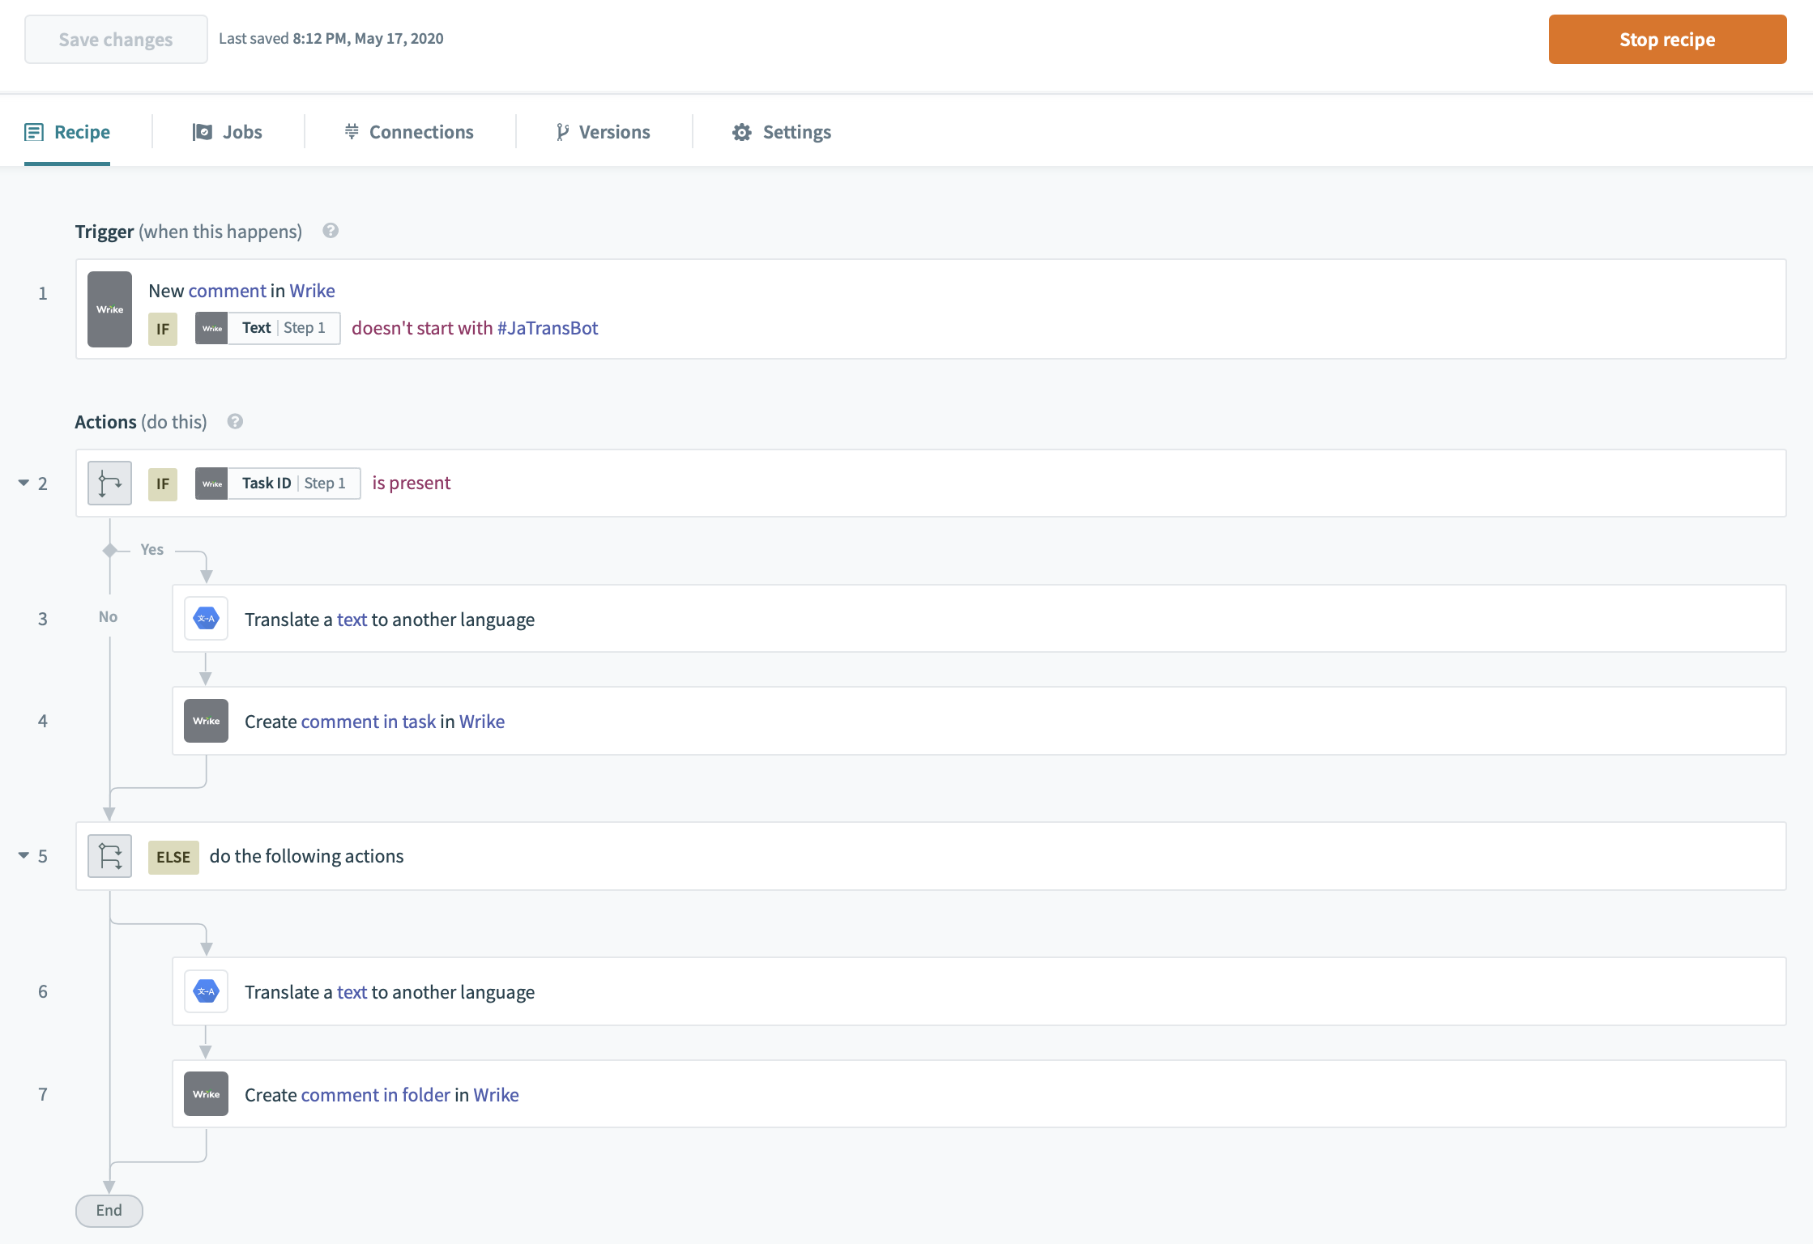Click the Task ID Step 1 datapill

click(278, 484)
